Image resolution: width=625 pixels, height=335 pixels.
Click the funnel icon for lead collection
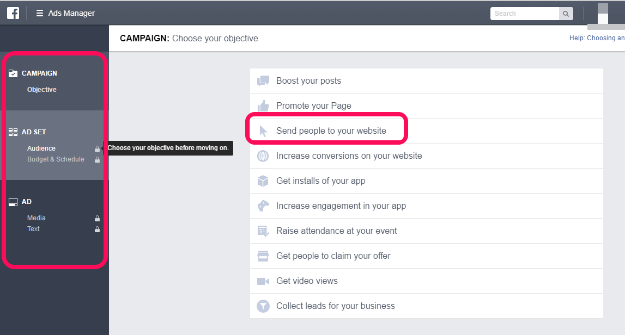tap(263, 306)
